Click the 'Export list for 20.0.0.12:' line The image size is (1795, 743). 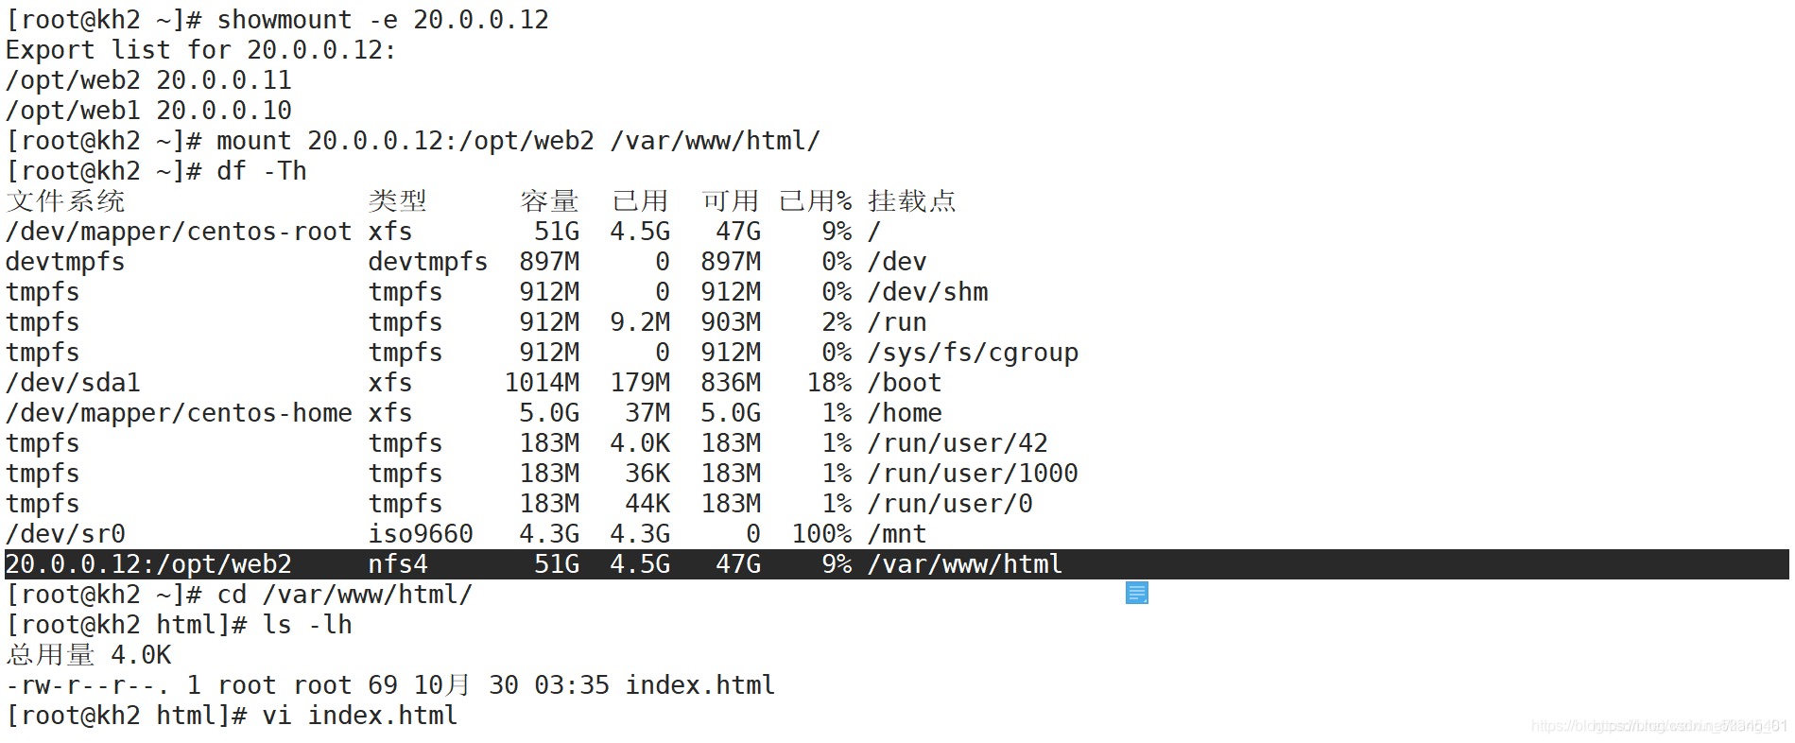[200, 50]
